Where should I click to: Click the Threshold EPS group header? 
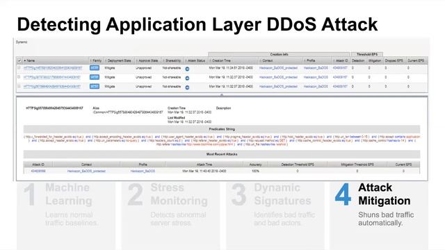click(367, 54)
